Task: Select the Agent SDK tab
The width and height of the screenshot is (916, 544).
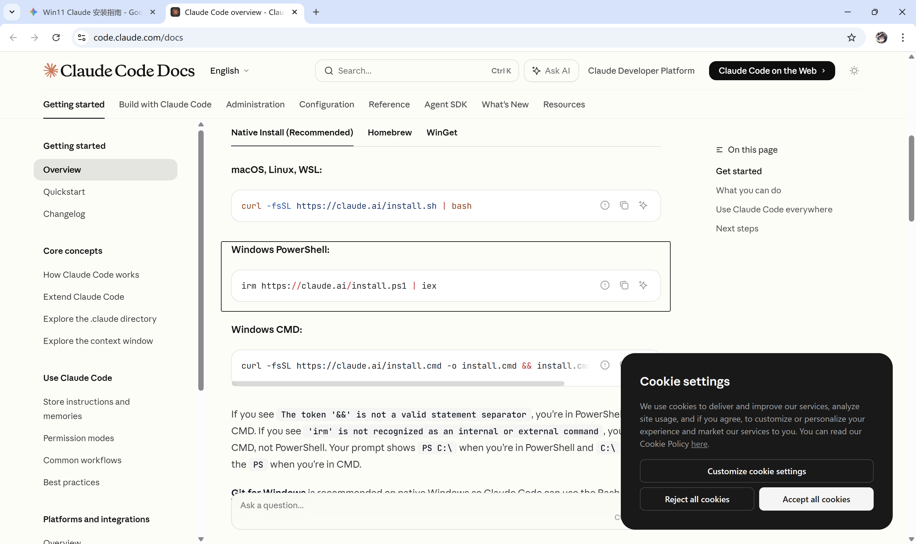Action: [445, 104]
